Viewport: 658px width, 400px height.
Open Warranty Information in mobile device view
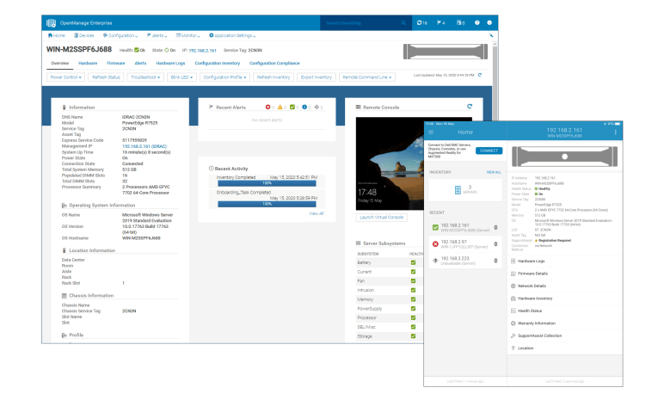point(564,323)
